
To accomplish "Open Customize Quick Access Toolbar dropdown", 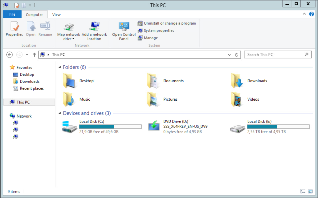I will coord(30,5).
